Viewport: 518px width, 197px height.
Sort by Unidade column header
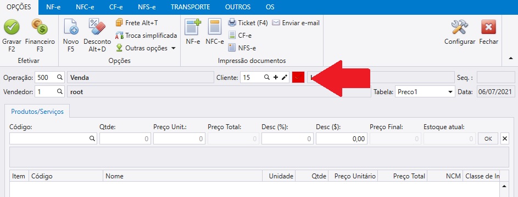pos(279,176)
